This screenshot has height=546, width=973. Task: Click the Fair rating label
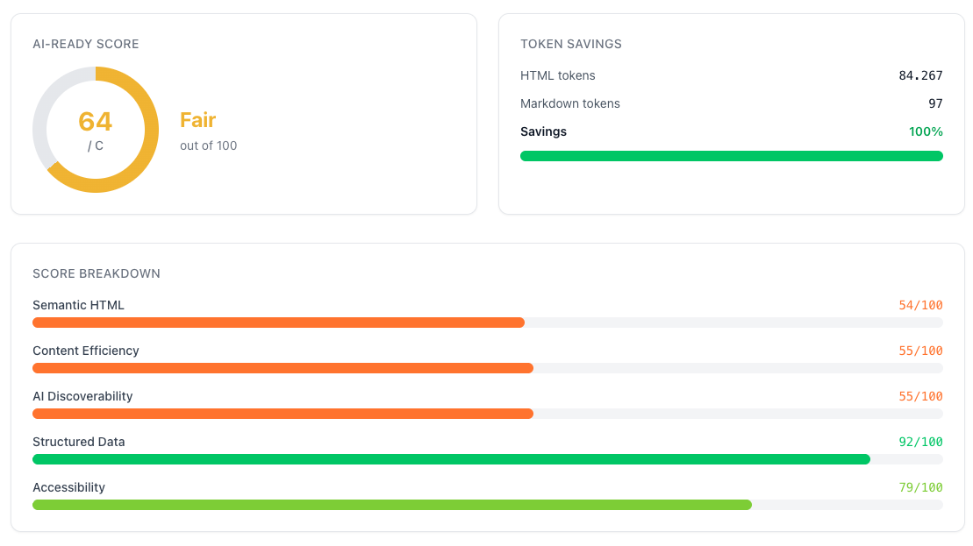point(198,119)
